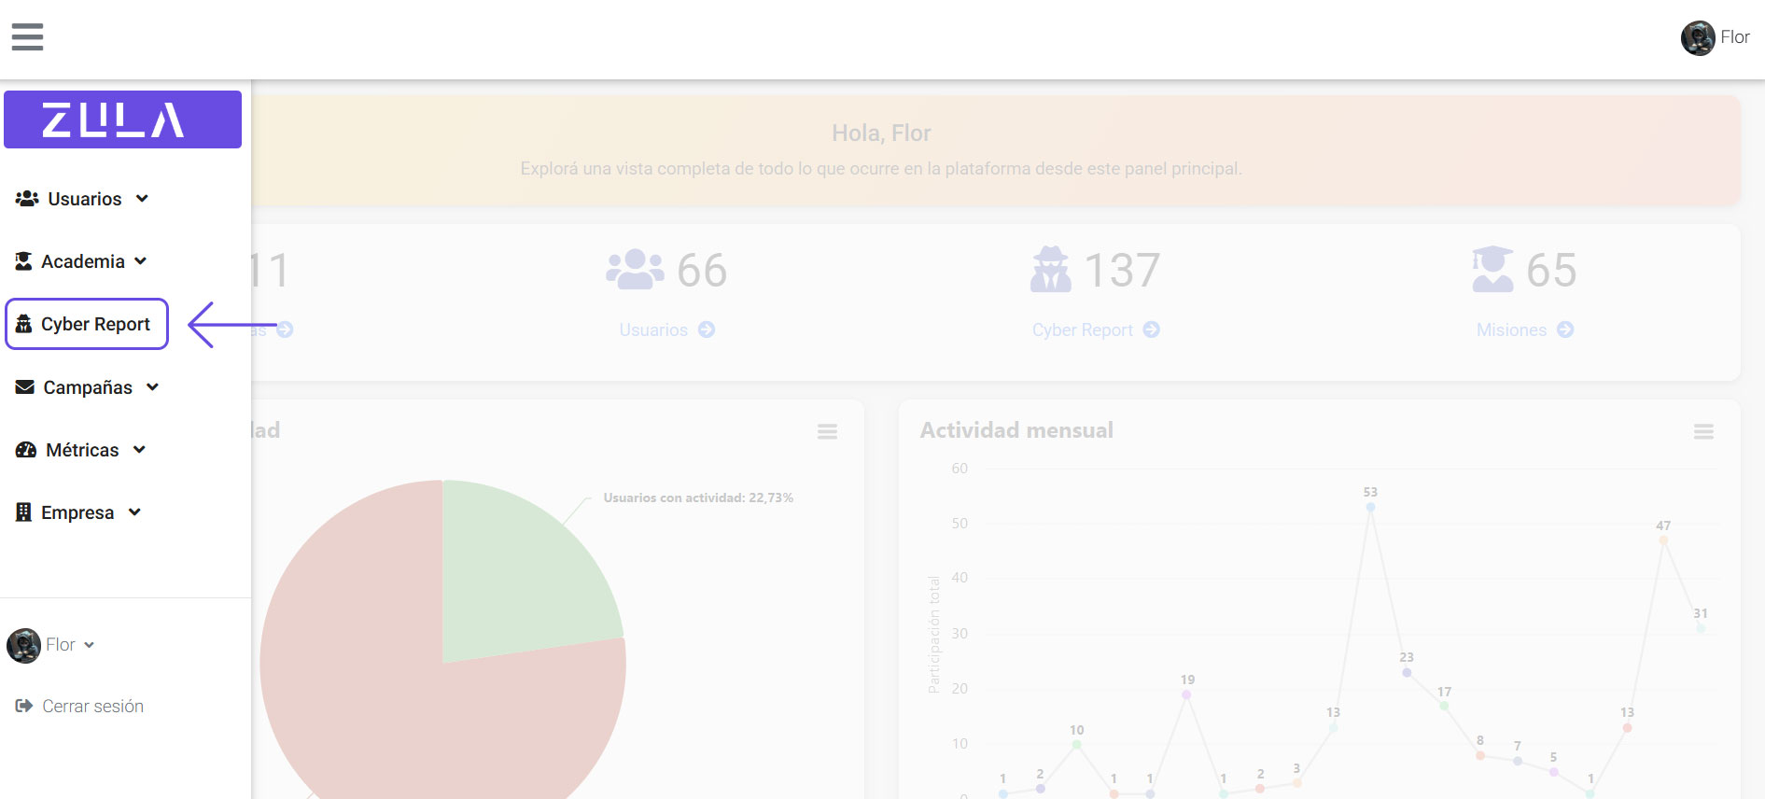The image size is (1765, 799).
Task: Expand the Academia sidebar menu
Action: pyautogui.click(x=82, y=261)
